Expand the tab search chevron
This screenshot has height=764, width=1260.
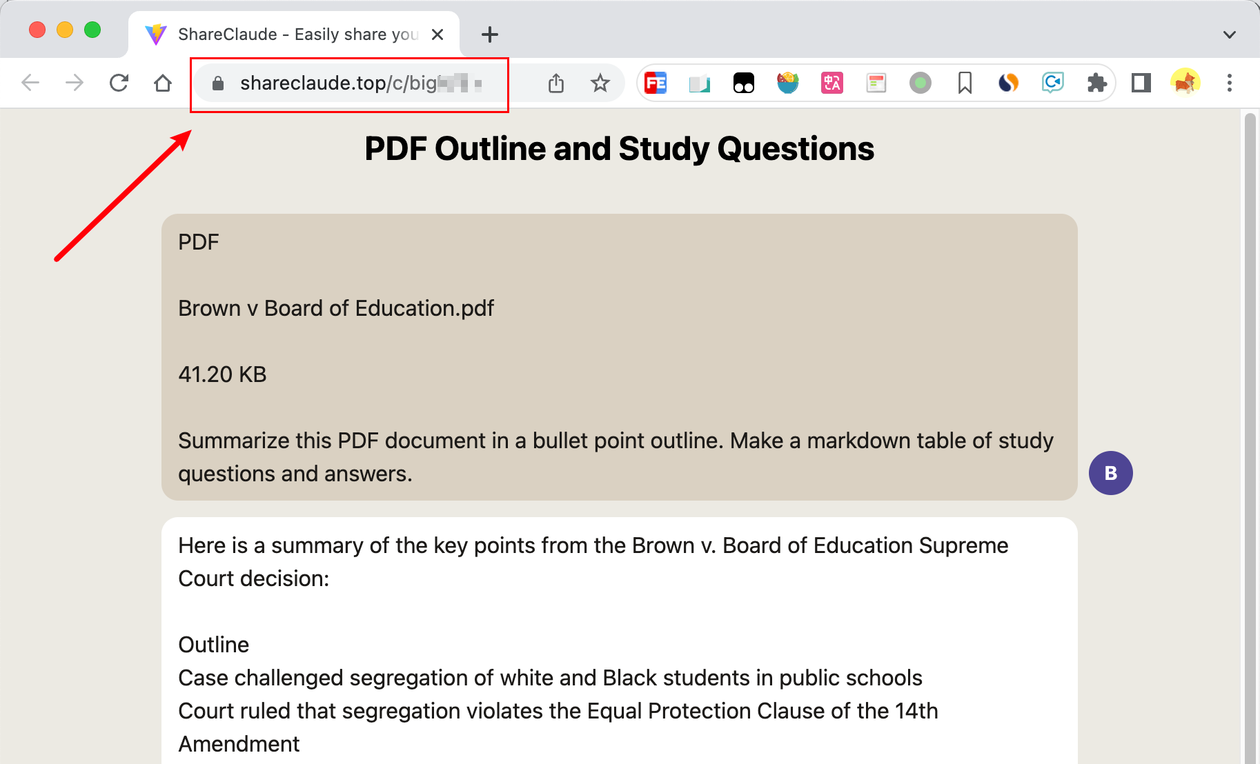click(1229, 34)
